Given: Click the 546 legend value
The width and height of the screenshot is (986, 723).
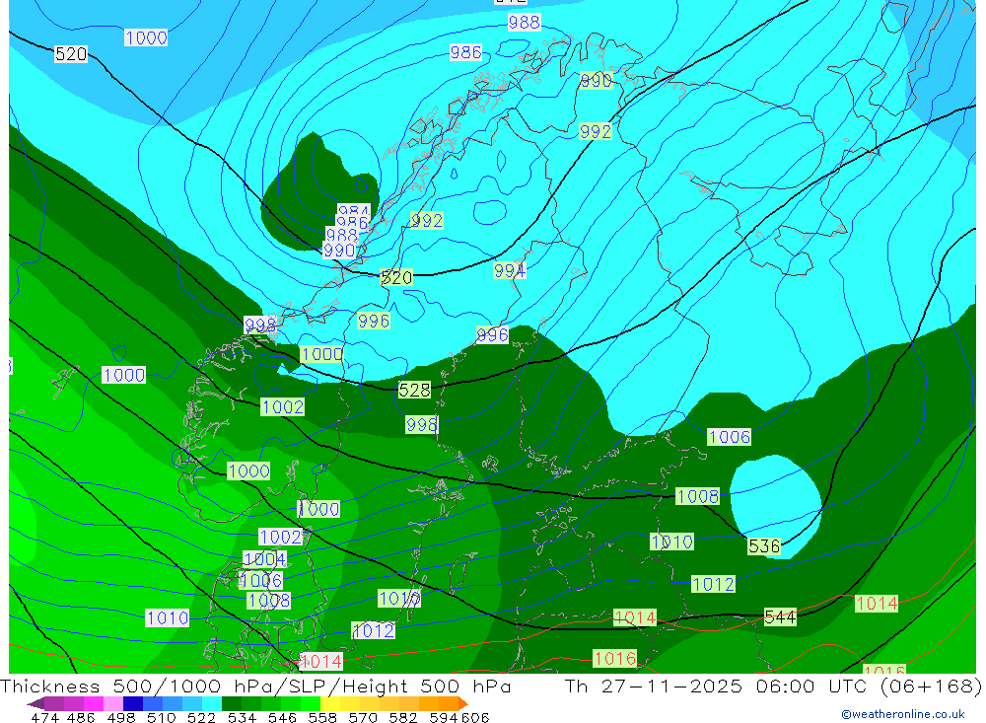Looking at the screenshot, I should pos(282,717).
